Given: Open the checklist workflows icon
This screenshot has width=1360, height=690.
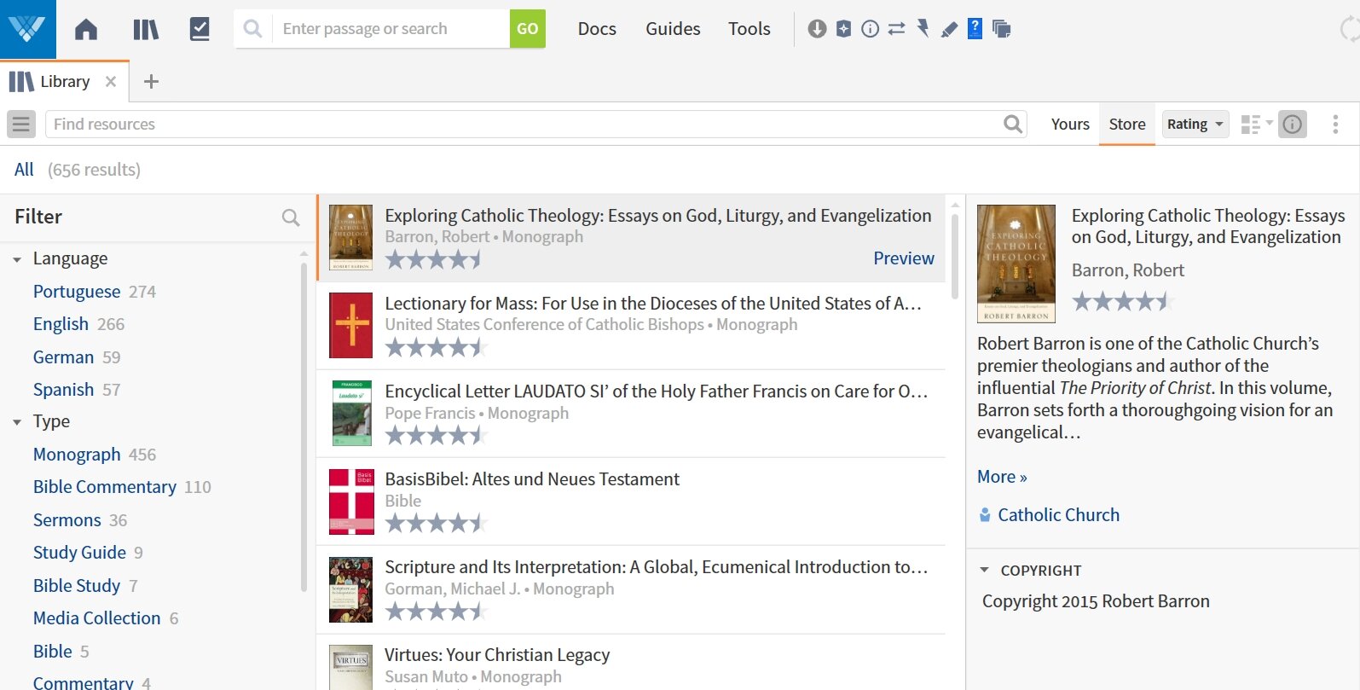Looking at the screenshot, I should coord(200,29).
